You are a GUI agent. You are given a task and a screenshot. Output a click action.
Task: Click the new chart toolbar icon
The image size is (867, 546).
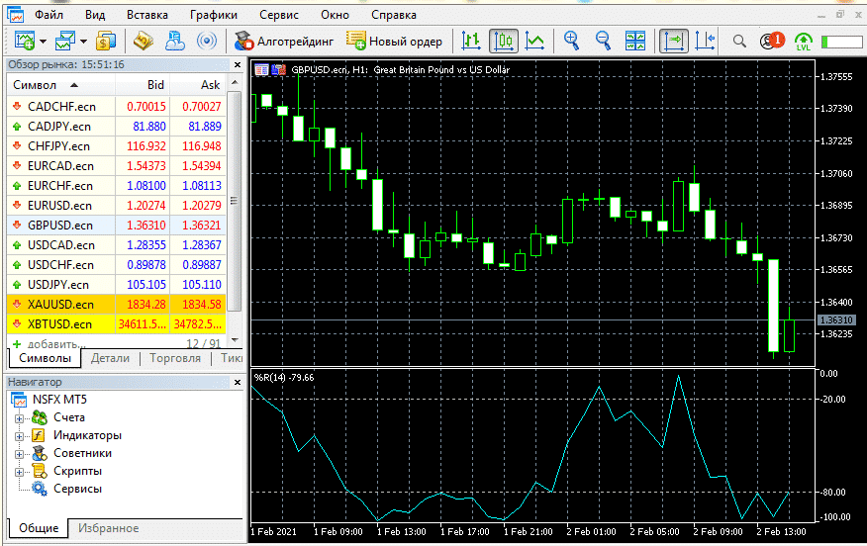coord(25,41)
